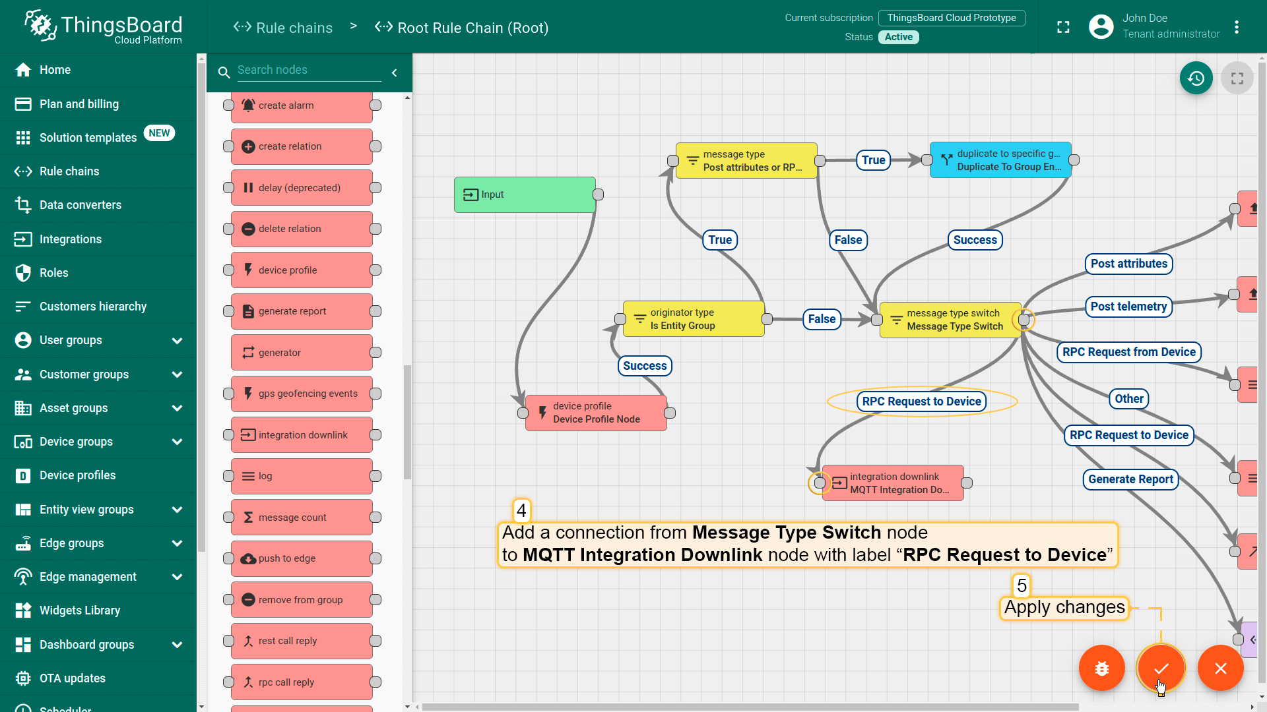Open debug events bug button
The height and width of the screenshot is (712, 1267).
tap(1101, 668)
